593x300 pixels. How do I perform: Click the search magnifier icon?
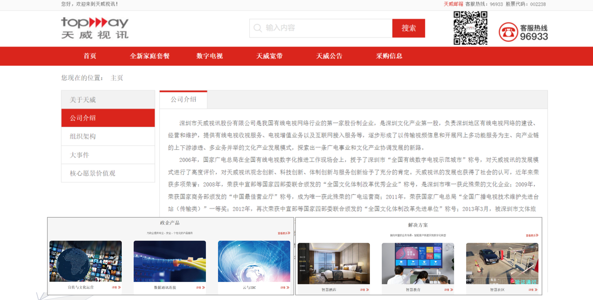257,28
